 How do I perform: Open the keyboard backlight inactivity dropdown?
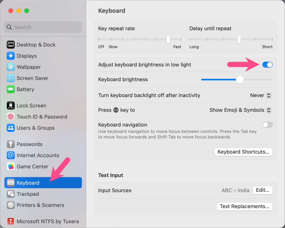[260, 95]
